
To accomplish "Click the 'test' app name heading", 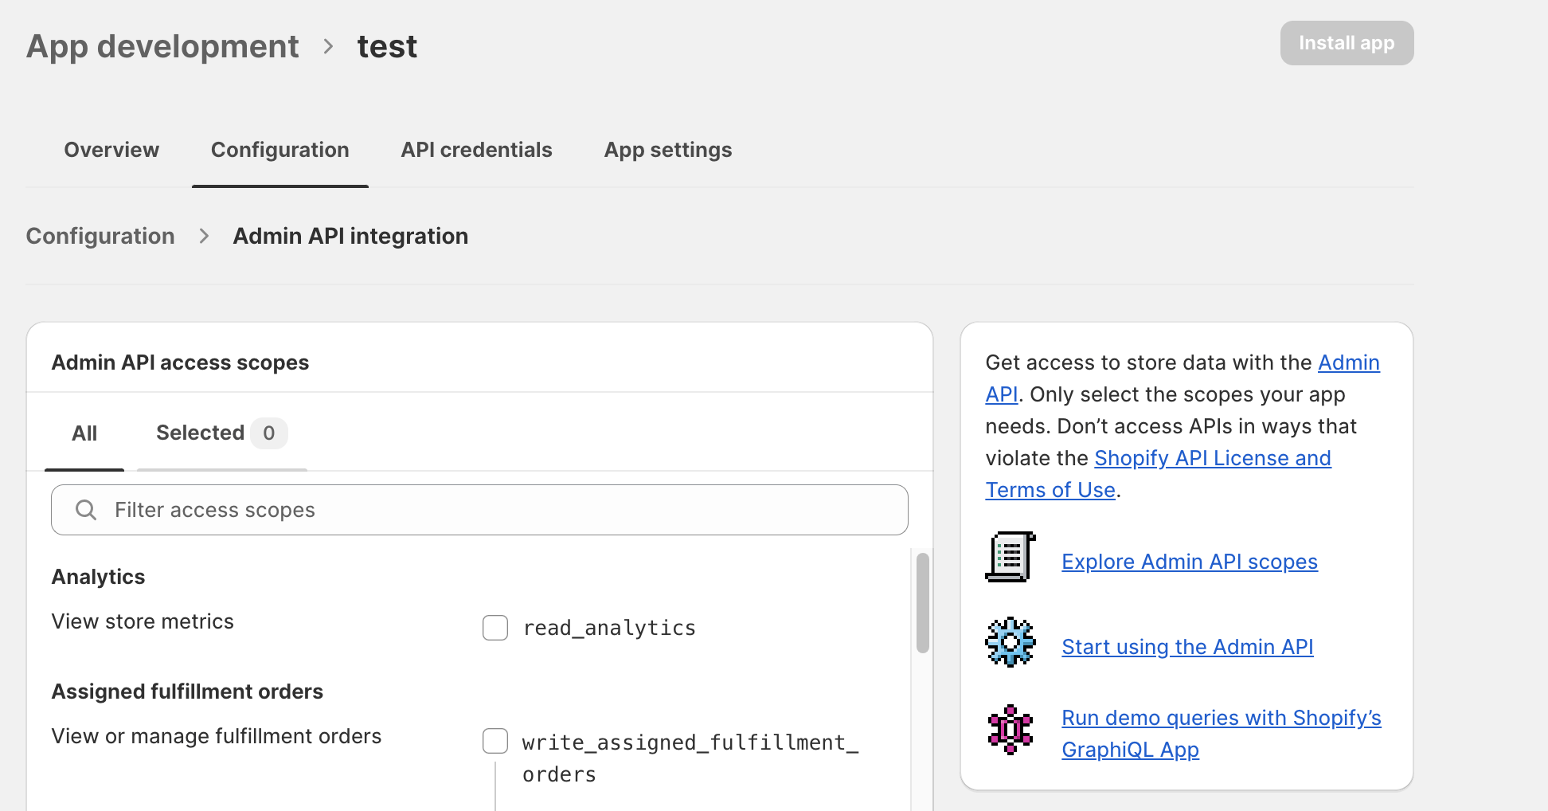I will coord(387,46).
